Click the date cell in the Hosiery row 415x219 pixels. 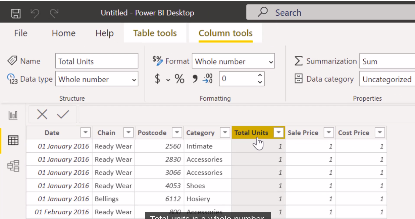59,199
